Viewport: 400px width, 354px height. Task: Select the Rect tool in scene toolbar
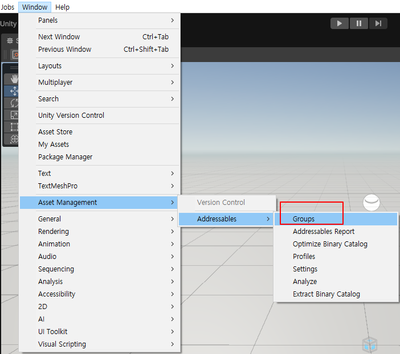(x=13, y=127)
